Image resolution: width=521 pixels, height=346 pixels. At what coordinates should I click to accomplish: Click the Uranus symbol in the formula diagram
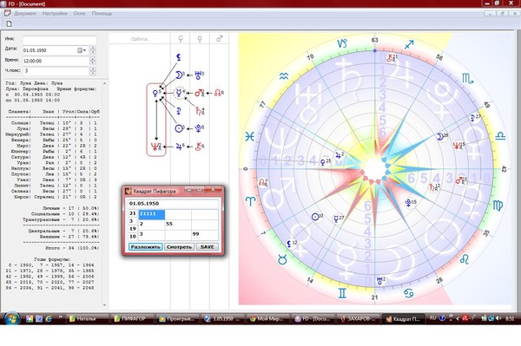(198, 75)
